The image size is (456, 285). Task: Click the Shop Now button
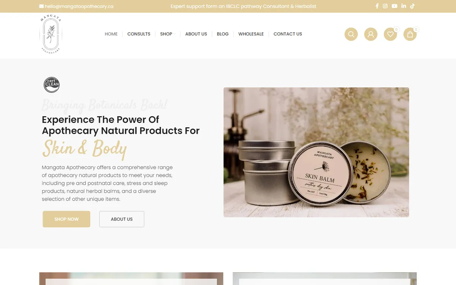click(66, 219)
